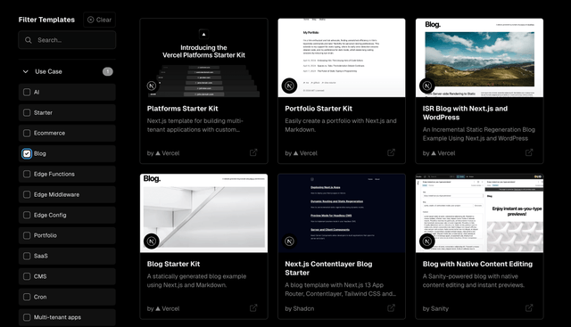Viewport: 571px width, 327px height.
Task: Click Next.js logo badge on Blog Starter Kit
Action: coord(152,241)
